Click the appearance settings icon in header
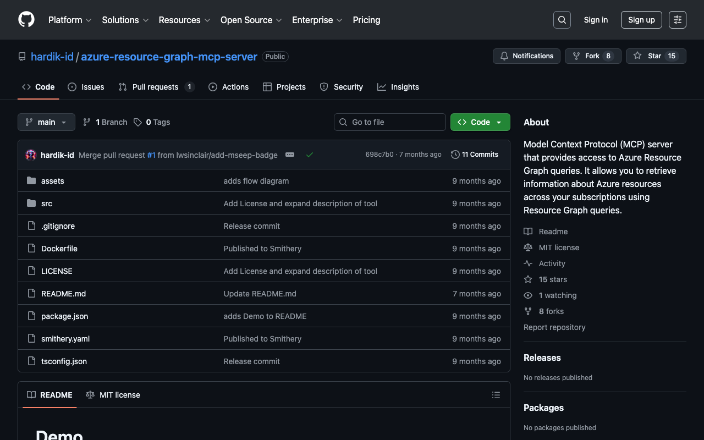This screenshot has height=440, width=704. (x=677, y=20)
